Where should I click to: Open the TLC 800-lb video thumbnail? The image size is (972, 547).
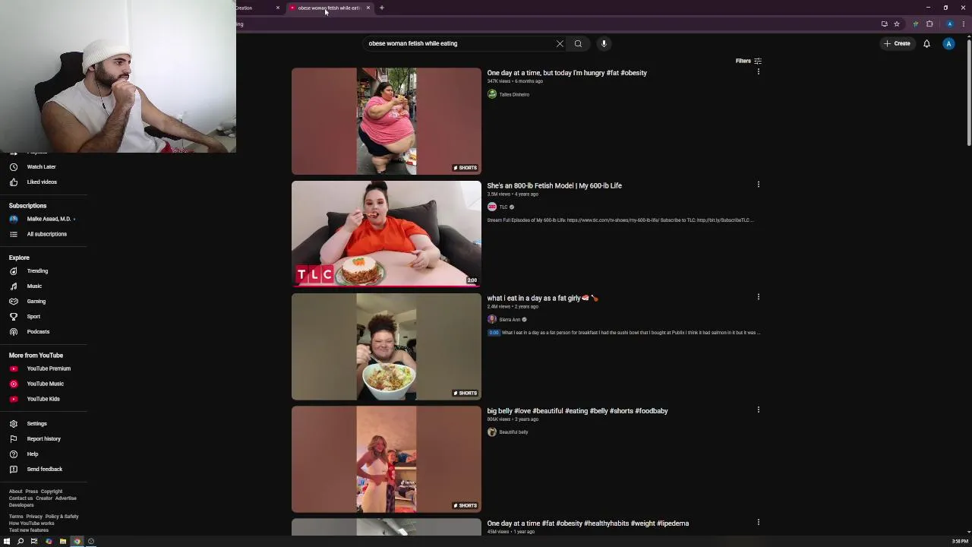point(386,234)
